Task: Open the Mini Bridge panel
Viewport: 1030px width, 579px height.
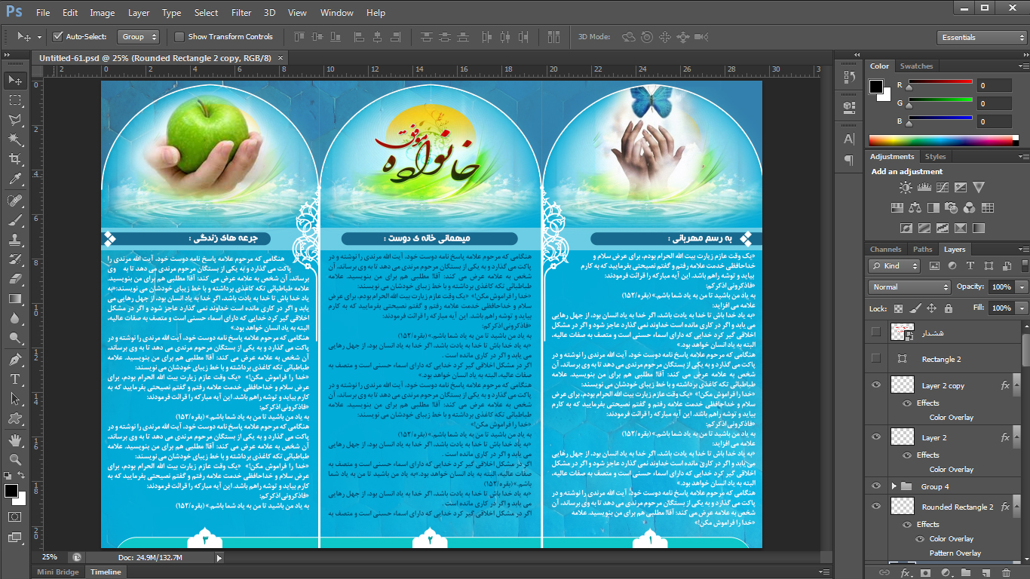Action: [x=58, y=572]
